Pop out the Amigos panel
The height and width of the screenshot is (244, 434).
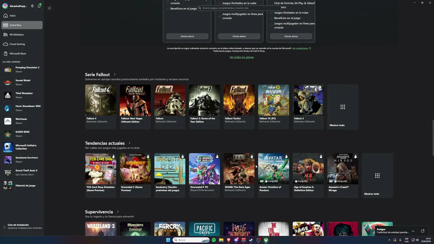422,231
